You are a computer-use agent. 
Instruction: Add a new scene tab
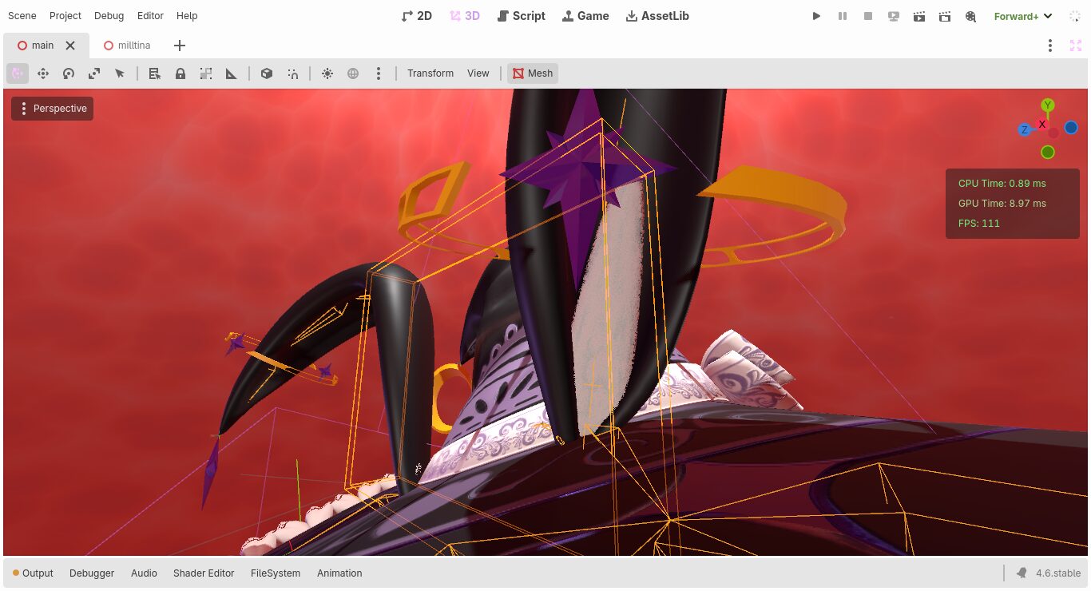[180, 46]
